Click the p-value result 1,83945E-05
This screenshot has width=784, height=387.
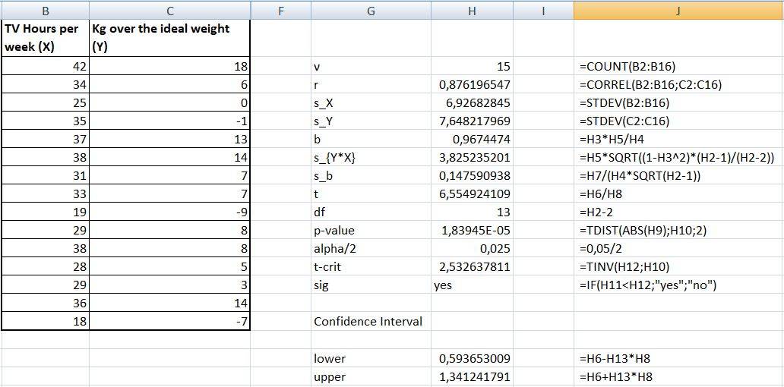tap(472, 231)
